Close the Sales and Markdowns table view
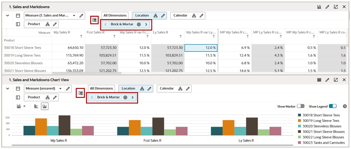The image size is (351, 149). click(x=344, y=7)
